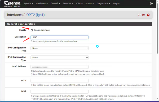Open the VPN menu

(x=79, y=3)
